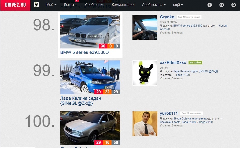Click был 10 минут назад status

click(x=189, y=17)
